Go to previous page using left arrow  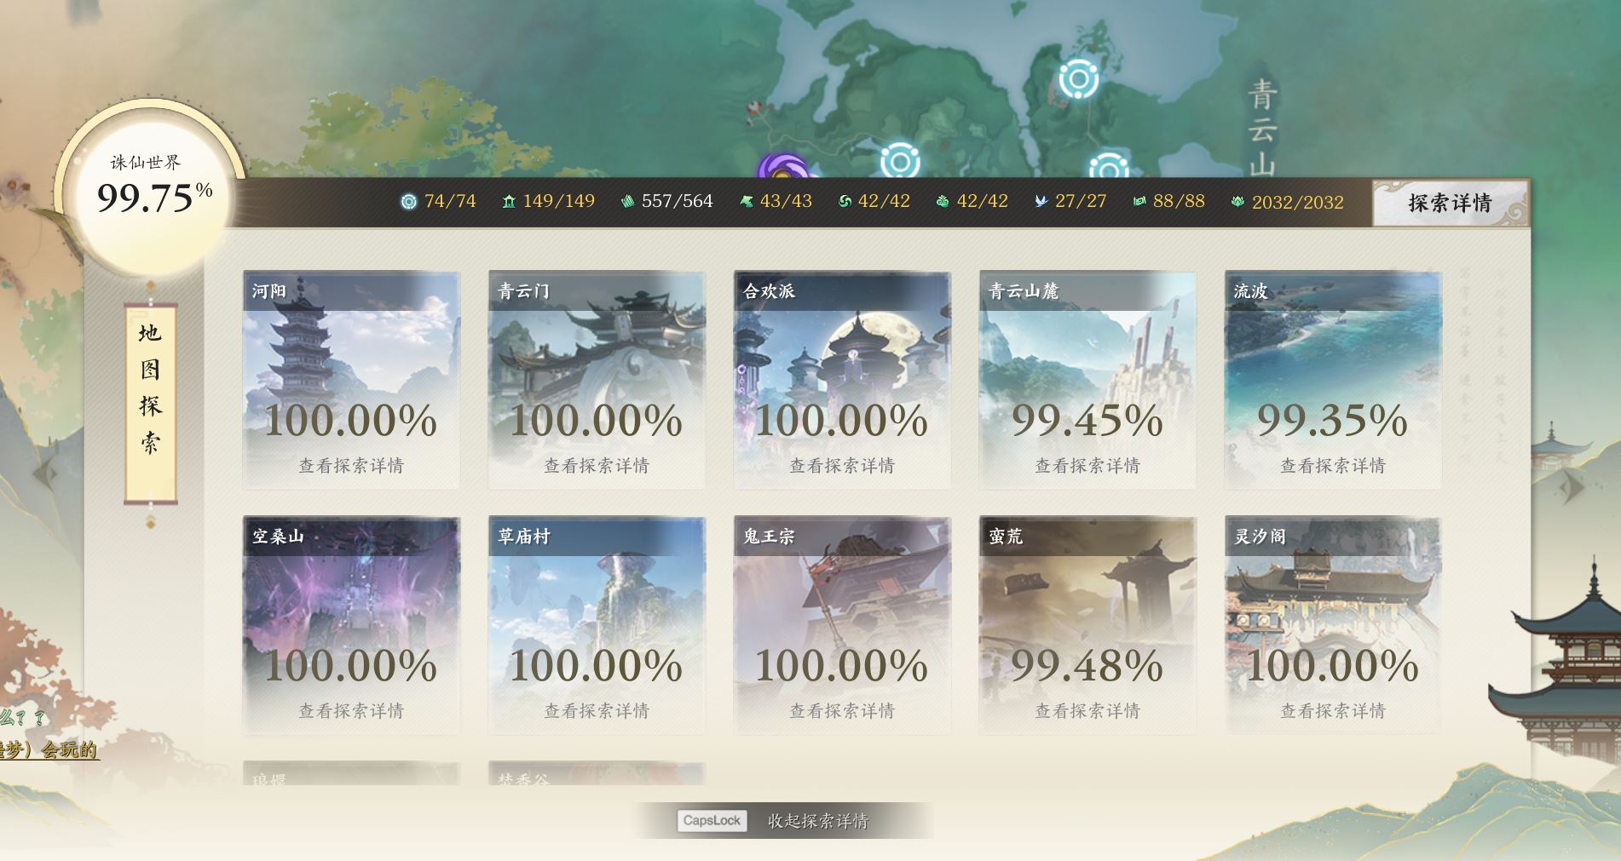[44, 473]
